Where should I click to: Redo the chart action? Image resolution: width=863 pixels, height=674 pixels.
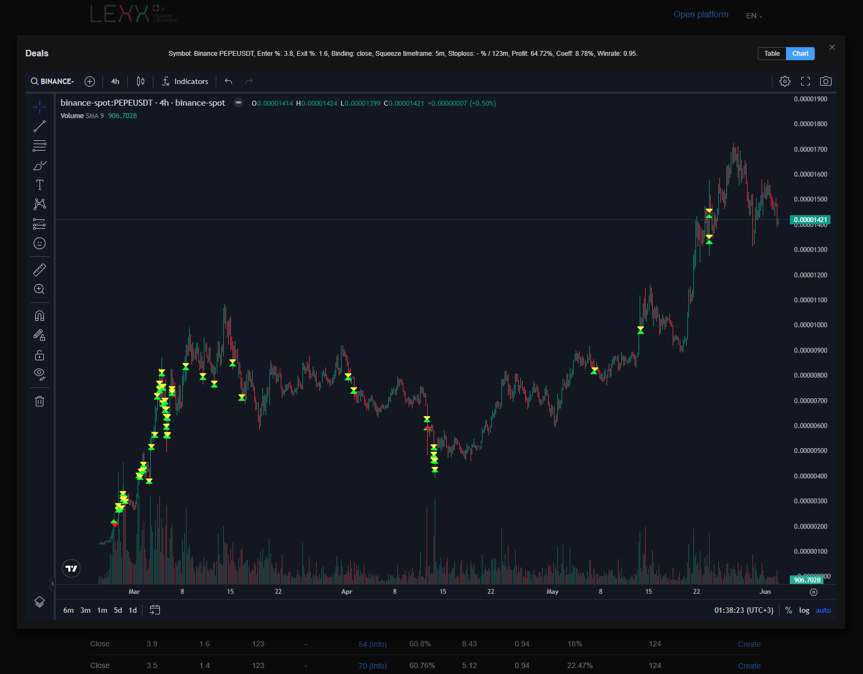pos(249,81)
